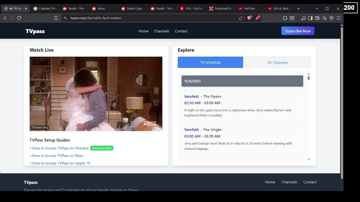Screen dimensions: 360x202
Task: Click the TVpass footer logo text
Action: click(31, 182)
